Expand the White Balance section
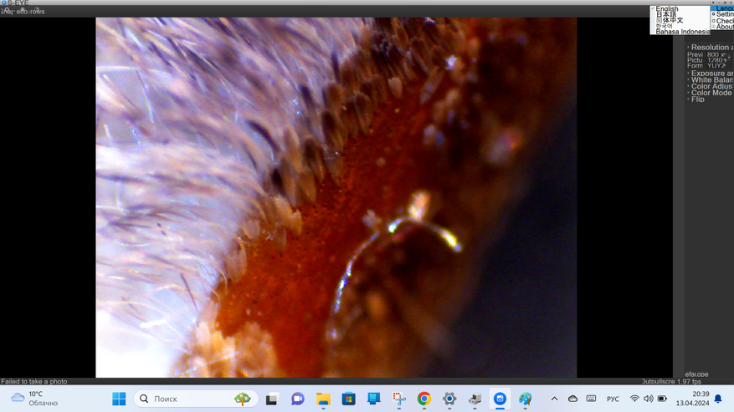Screen dimensions: 734x412 pos(710,80)
